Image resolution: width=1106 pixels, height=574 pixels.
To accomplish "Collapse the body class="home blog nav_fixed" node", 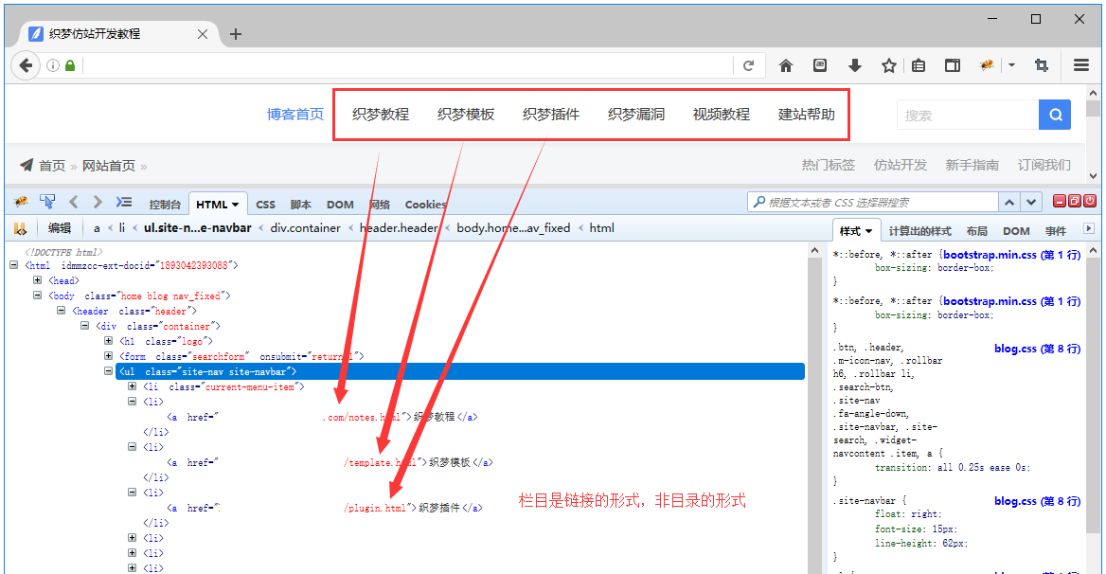I will 38,296.
